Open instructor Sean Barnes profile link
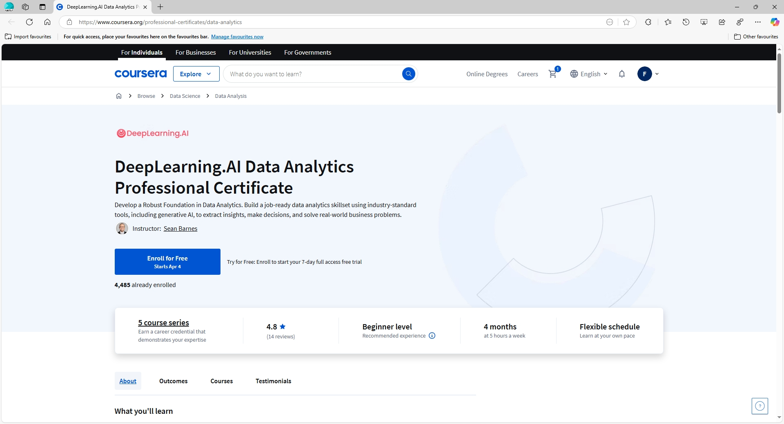 click(x=180, y=229)
